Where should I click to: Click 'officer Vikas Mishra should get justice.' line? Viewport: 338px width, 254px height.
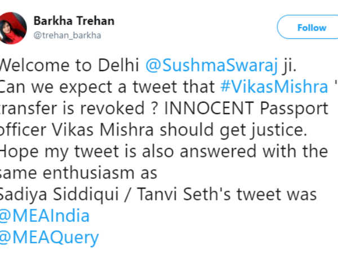(153, 130)
